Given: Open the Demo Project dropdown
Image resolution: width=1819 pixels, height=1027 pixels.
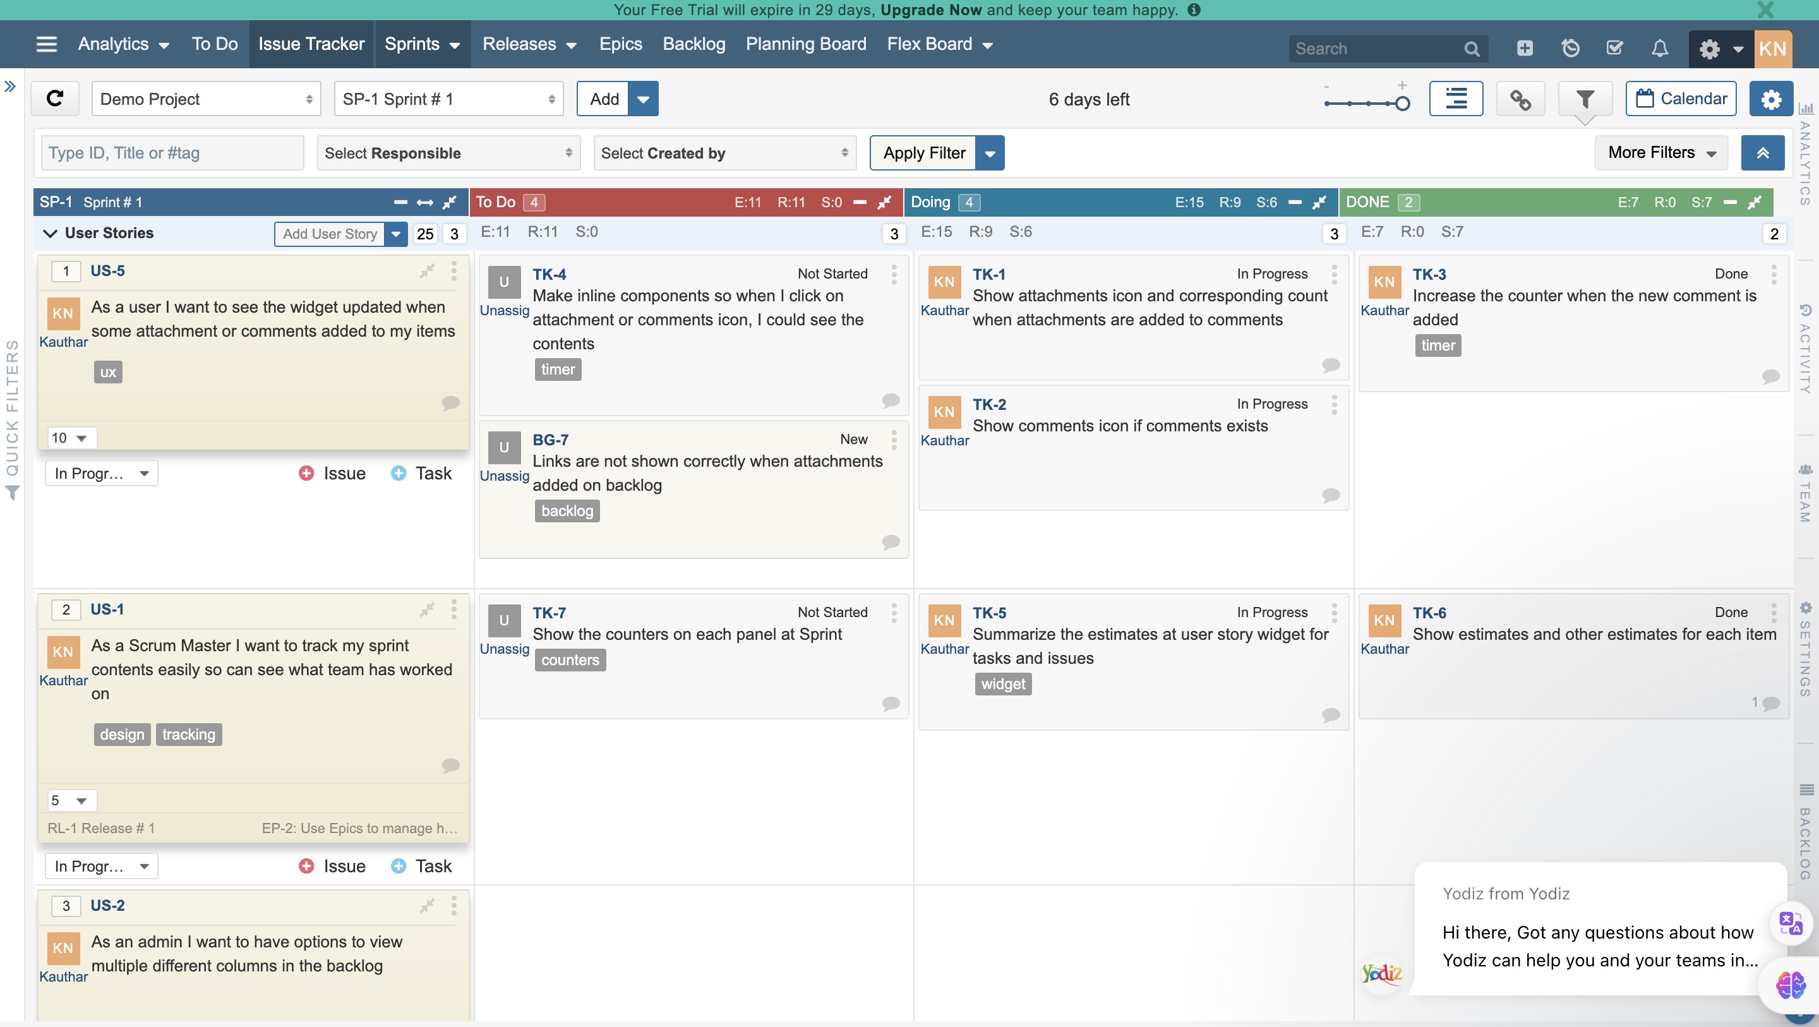Looking at the screenshot, I should tap(205, 99).
